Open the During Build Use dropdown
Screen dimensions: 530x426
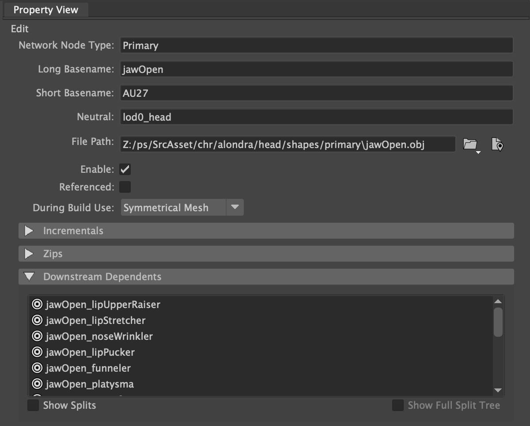[182, 208]
